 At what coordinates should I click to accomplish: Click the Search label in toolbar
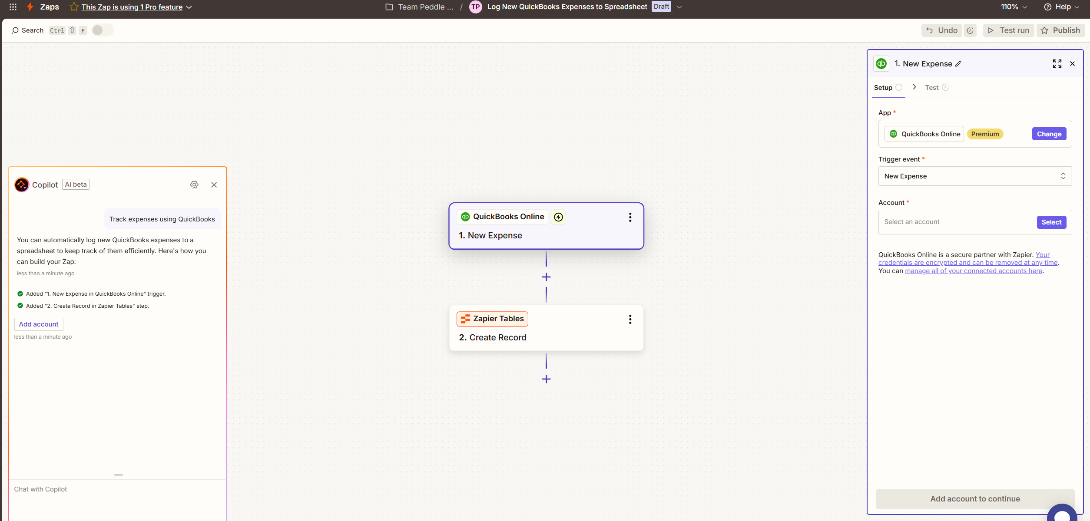pyautogui.click(x=33, y=30)
